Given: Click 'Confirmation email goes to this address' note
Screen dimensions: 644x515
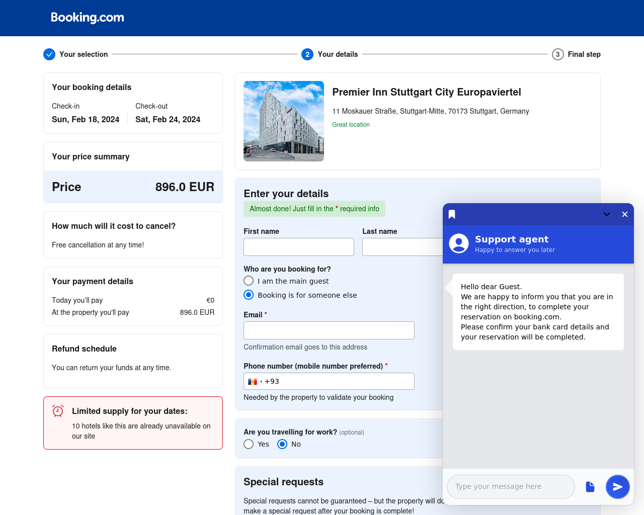Looking at the screenshot, I should coord(305,347).
